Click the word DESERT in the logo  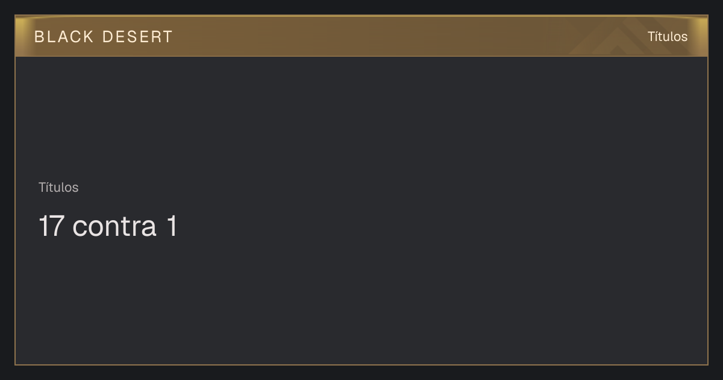[137, 37]
